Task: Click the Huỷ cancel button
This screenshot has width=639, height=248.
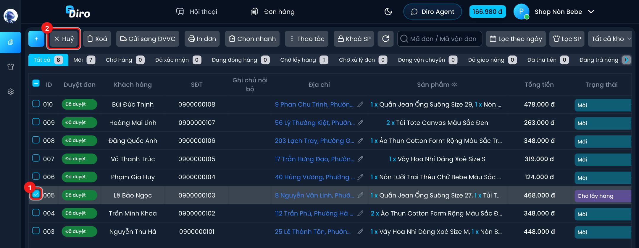Action: click(x=64, y=39)
